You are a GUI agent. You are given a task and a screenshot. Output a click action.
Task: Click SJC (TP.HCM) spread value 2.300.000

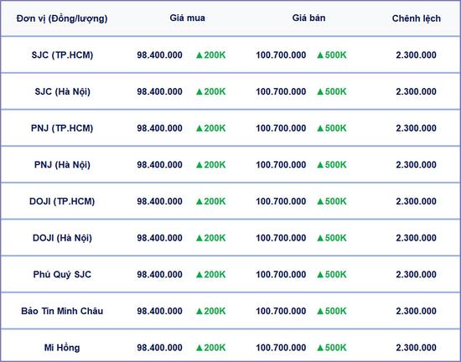click(416, 55)
